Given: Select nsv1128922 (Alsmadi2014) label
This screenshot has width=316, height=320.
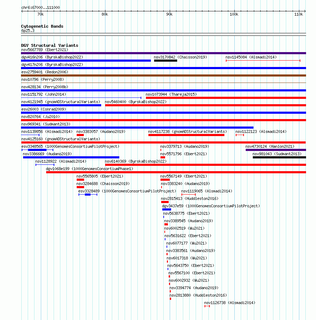Looking at the screenshot, I should pyautogui.click(x=61, y=162).
